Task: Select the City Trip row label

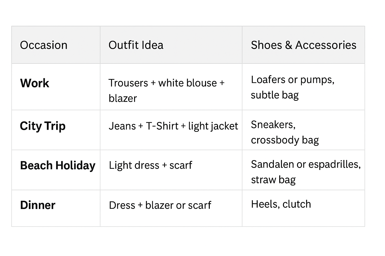Action: [43, 126]
